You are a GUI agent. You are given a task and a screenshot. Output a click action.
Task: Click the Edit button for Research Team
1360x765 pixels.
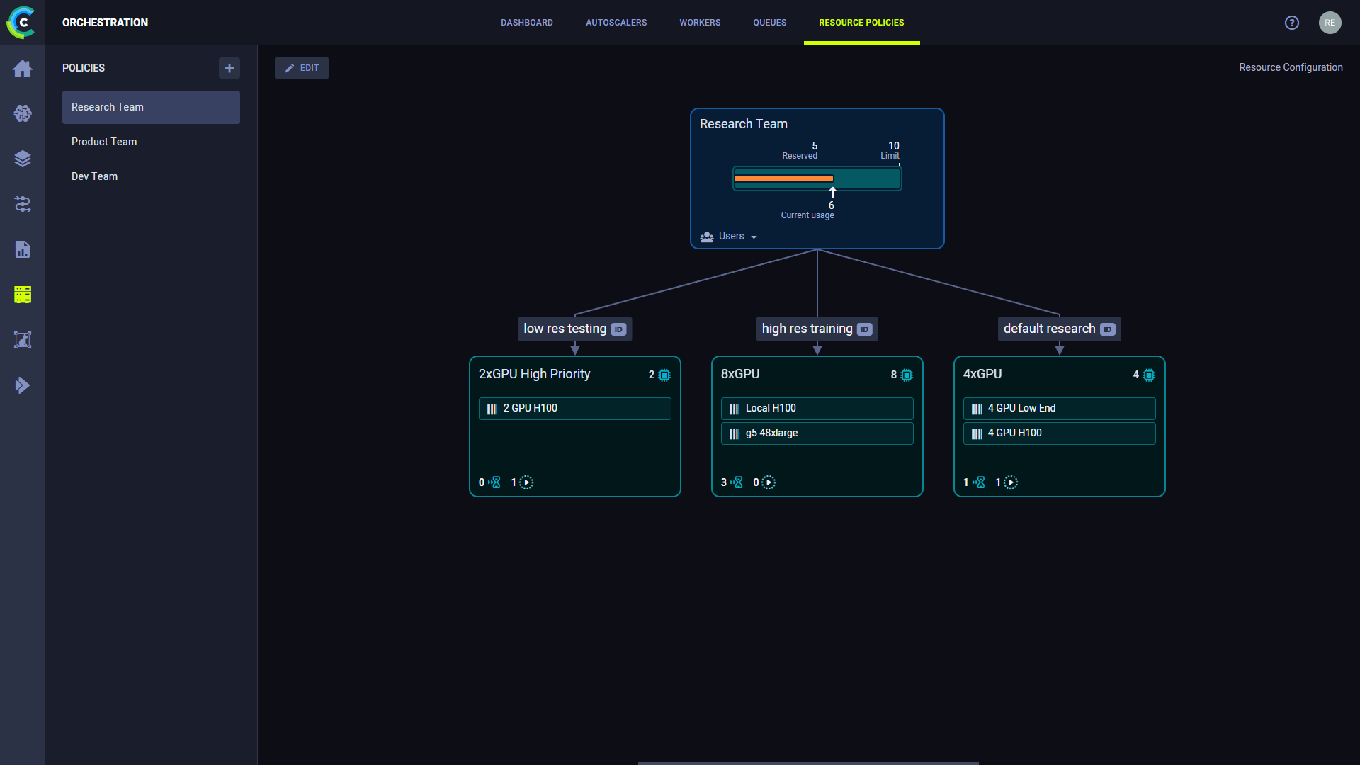click(302, 67)
